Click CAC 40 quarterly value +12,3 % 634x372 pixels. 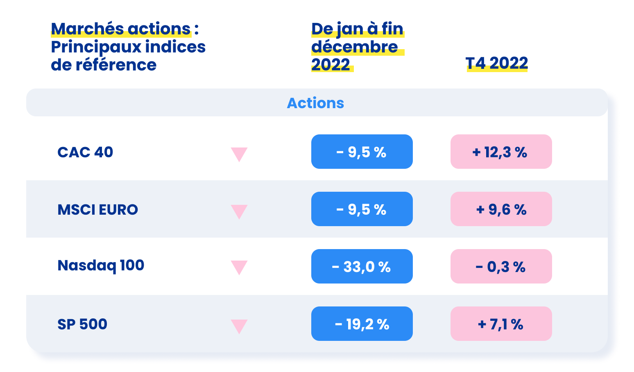[x=501, y=152]
